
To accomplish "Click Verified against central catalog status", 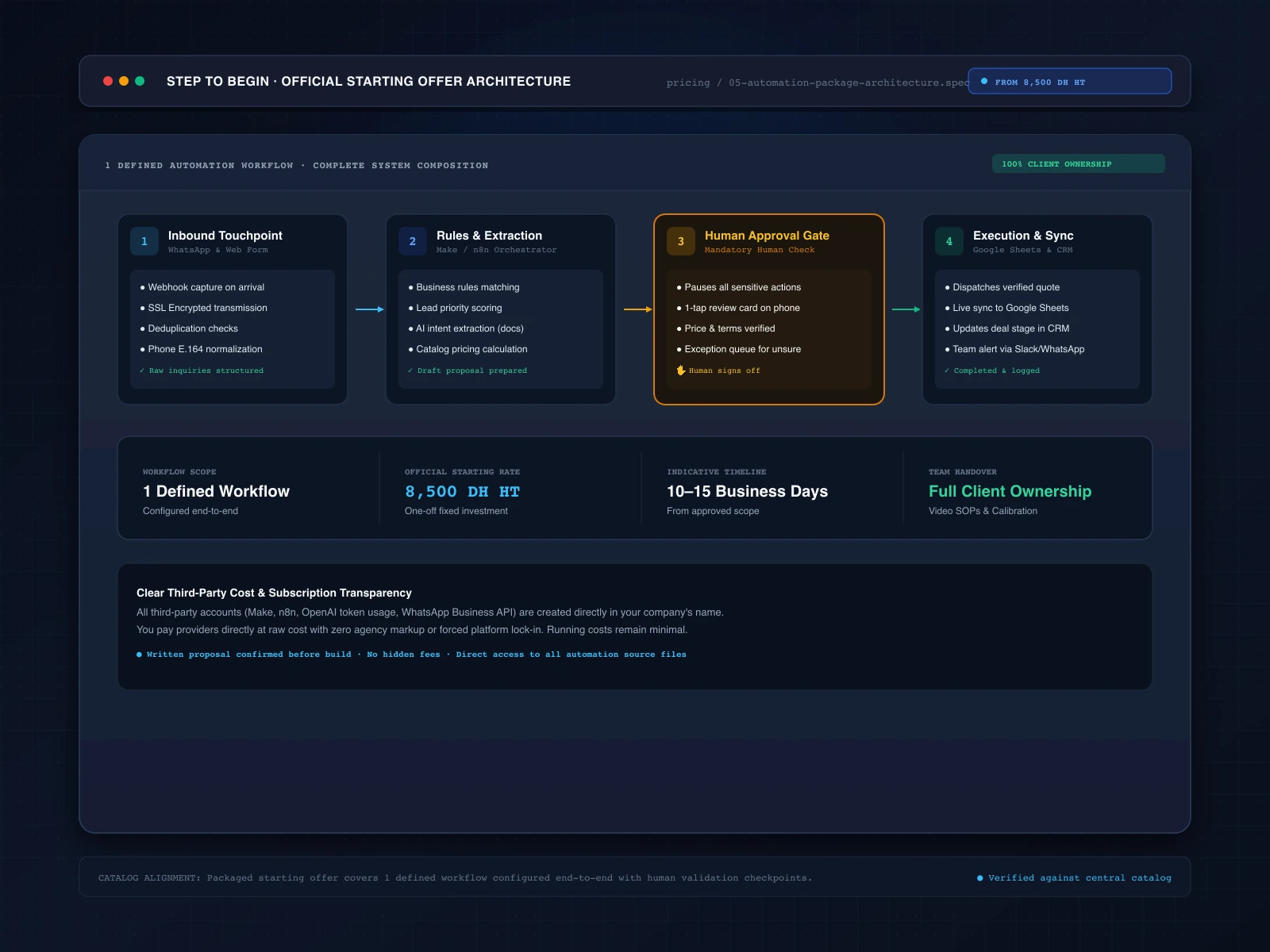I will point(1074,877).
